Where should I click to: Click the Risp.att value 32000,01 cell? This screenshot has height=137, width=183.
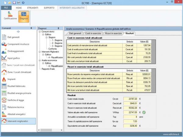[x=144, y=74]
